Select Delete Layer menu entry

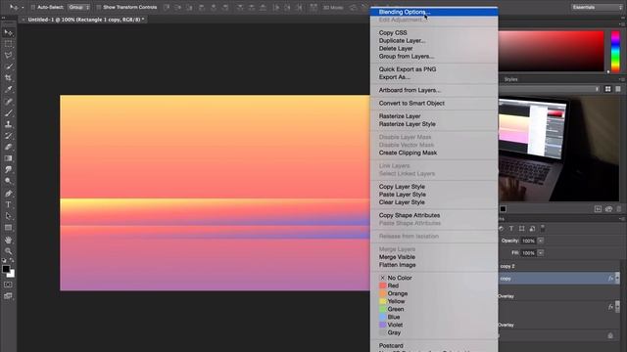(x=434, y=48)
